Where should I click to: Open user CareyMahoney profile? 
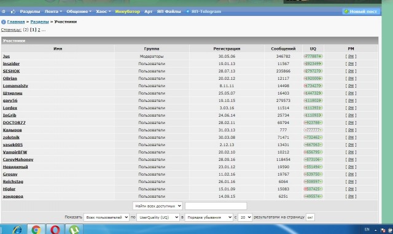pyautogui.click(x=18, y=160)
